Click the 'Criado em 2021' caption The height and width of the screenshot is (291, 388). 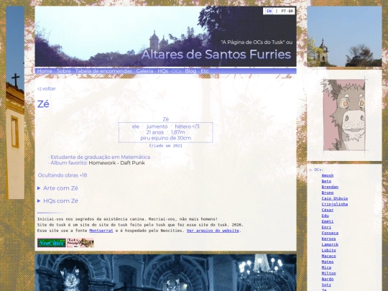click(165, 146)
